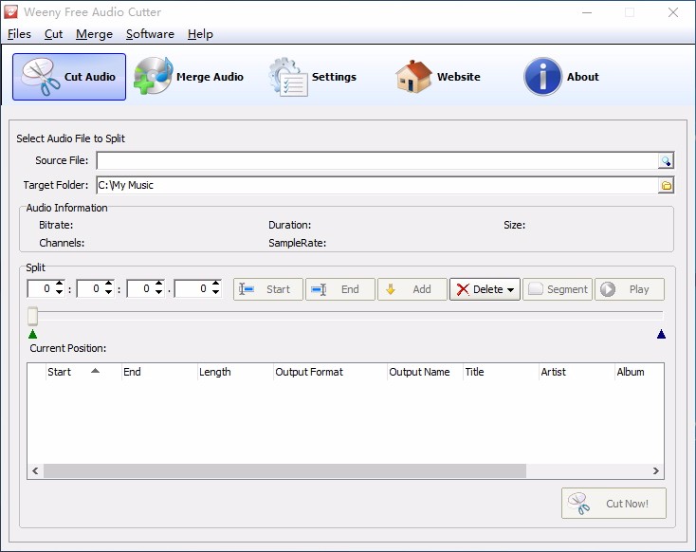Sort by the Artist column header
The image size is (696, 552).
tap(577, 372)
